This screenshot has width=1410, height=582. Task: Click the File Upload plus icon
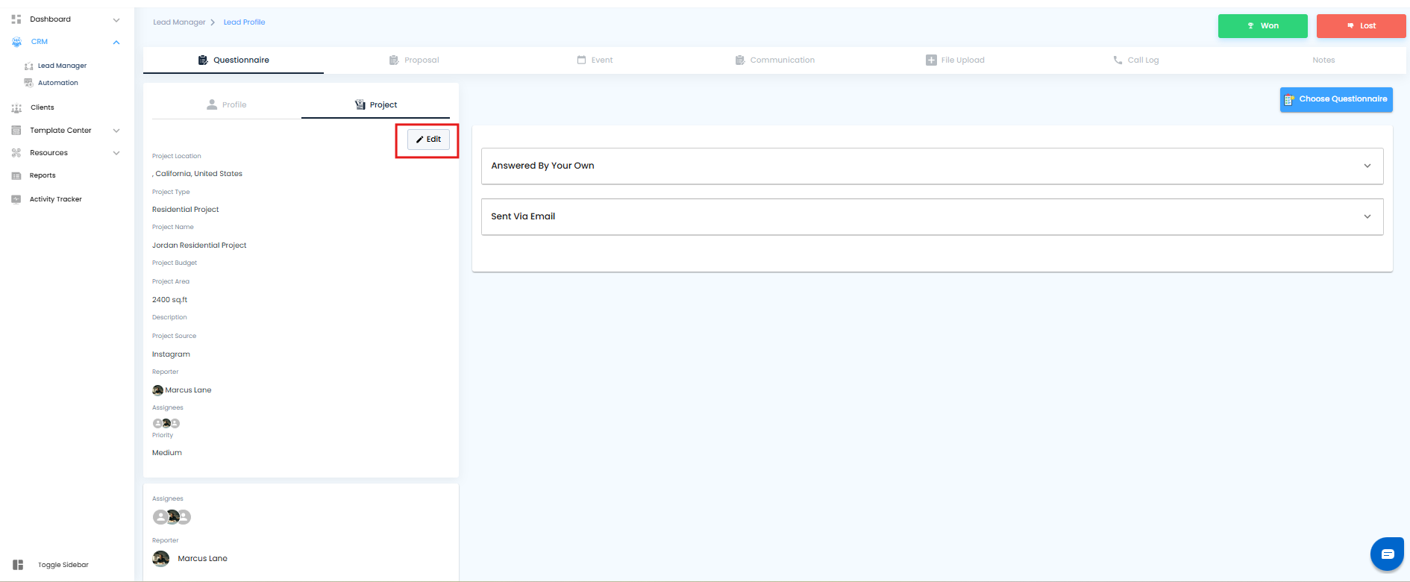click(x=931, y=60)
